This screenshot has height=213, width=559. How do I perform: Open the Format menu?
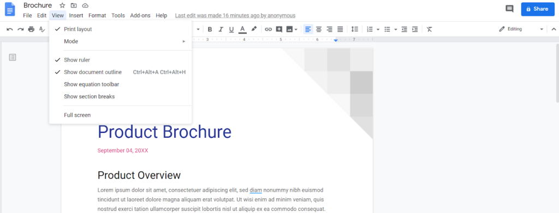pos(97,15)
